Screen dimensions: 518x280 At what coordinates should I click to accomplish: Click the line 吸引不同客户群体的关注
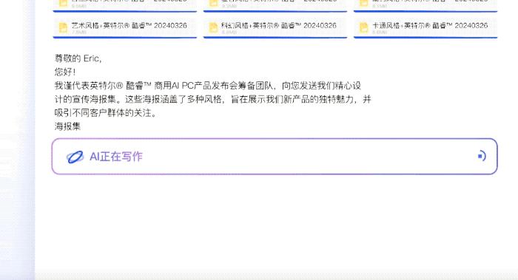[x=105, y=113]
